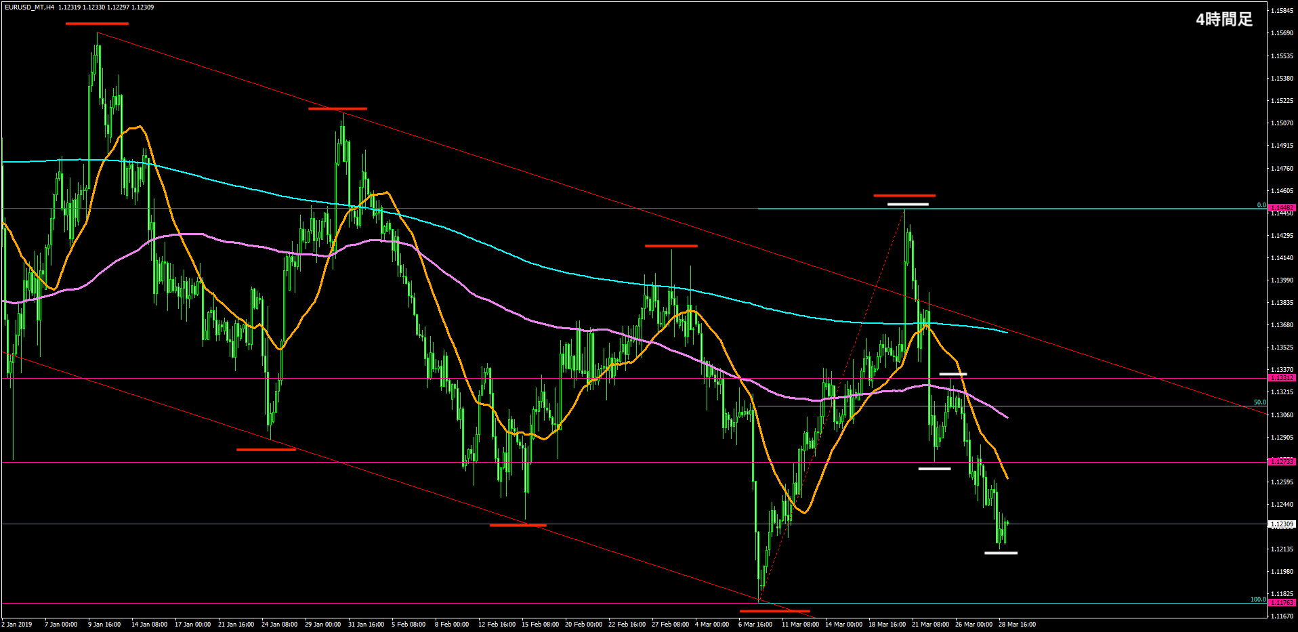Viewport: 1298px width, 632px height.
Task: Click the 1.13680 price axis label
Action: pos(1282,325)
